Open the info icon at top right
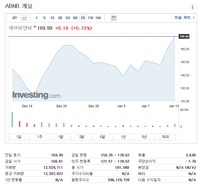The image size is (200, 185). (x=193, y=7)
